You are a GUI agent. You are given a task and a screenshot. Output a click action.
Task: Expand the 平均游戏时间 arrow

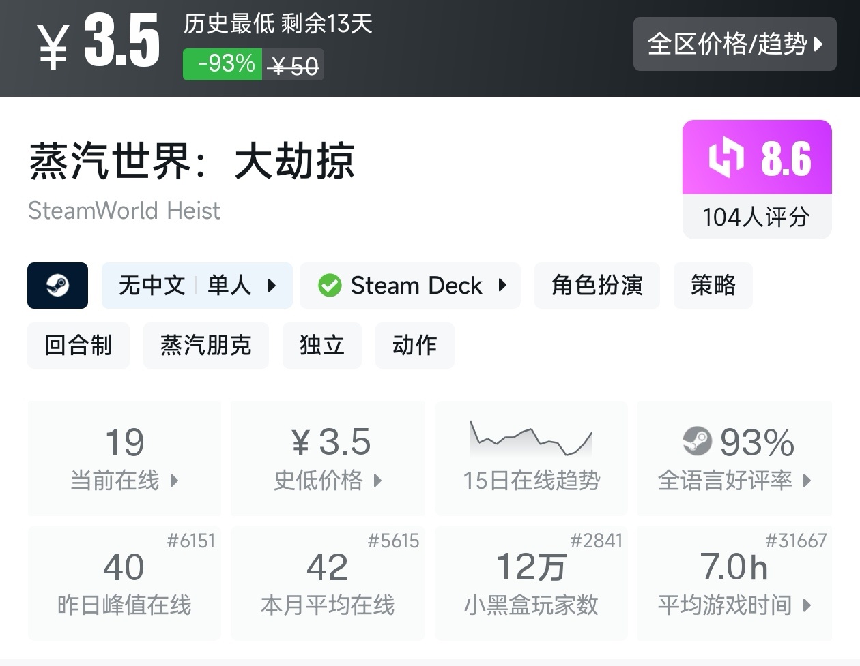[807, 605]
